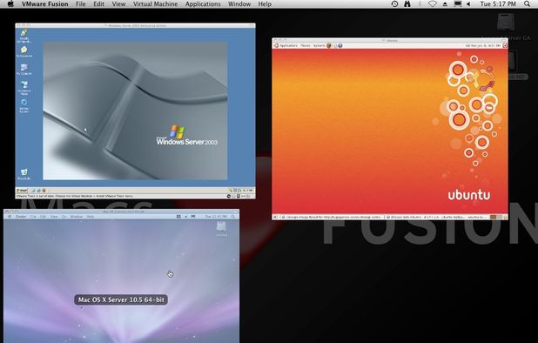
Task: Click the Windows Server 2003 VM window title bar
Action: [135, 25]
